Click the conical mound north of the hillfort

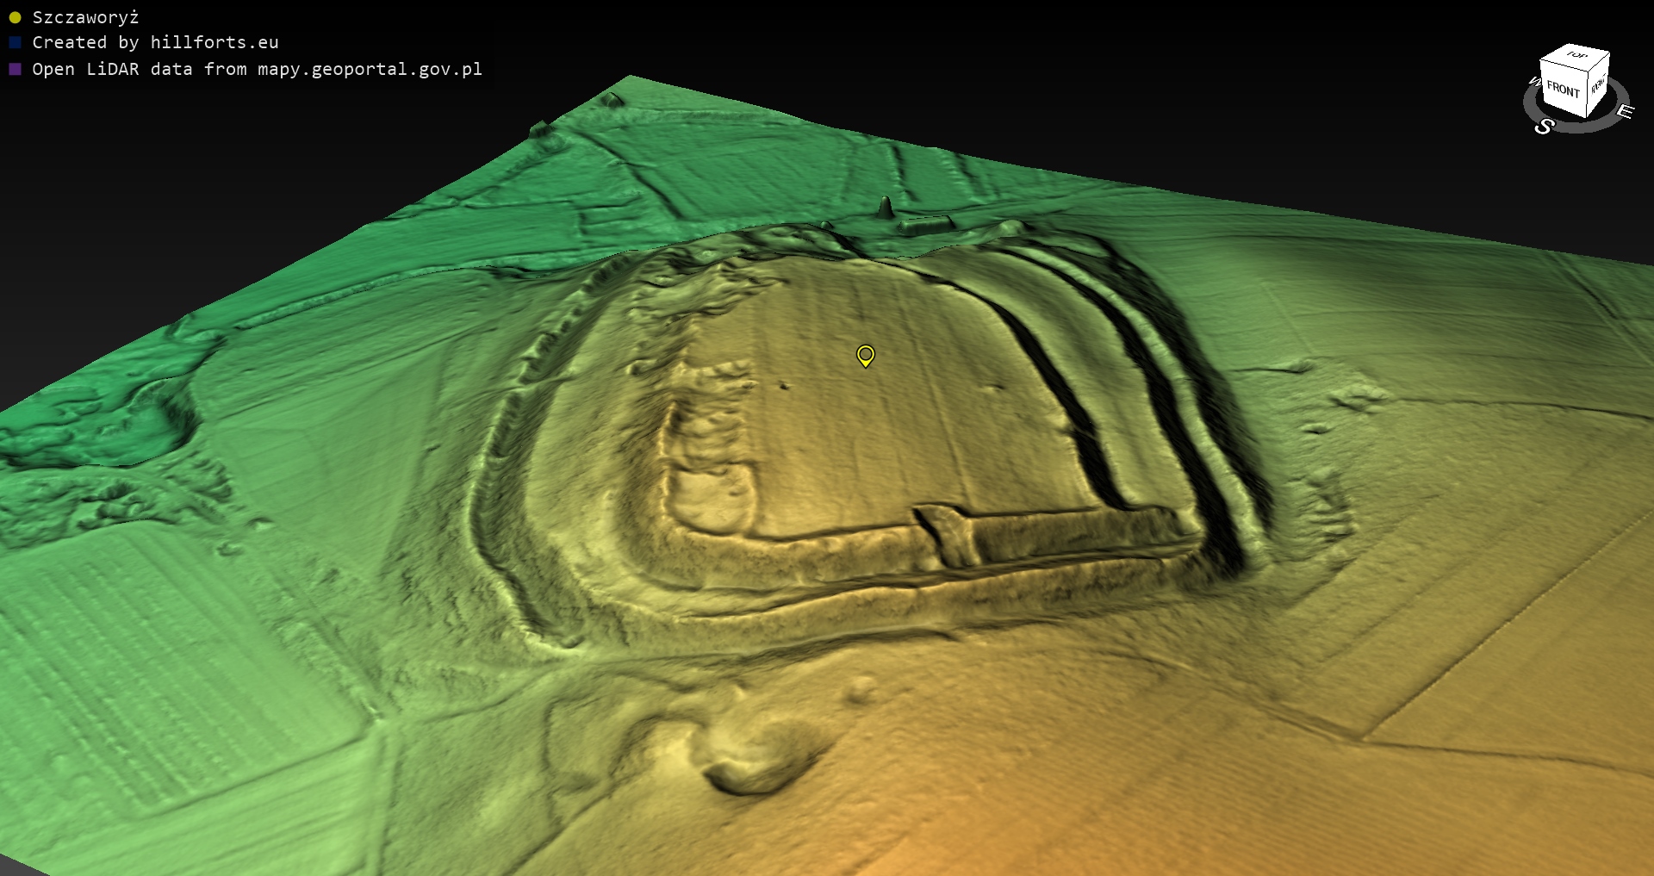pos(885,208)
